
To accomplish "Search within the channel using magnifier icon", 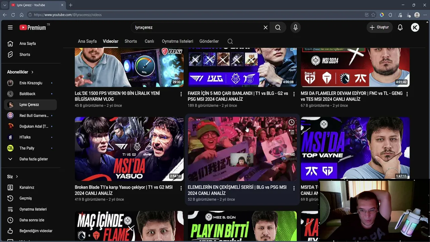I will (x=230, y=41).
